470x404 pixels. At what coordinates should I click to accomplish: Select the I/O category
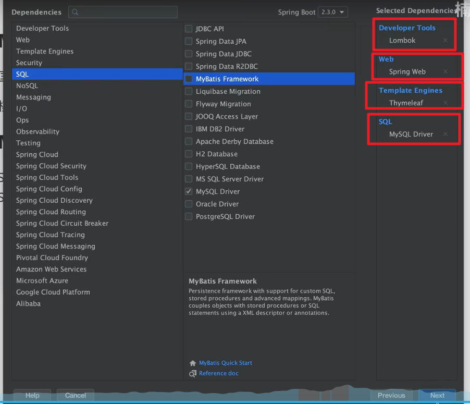(x=97, y=108)
